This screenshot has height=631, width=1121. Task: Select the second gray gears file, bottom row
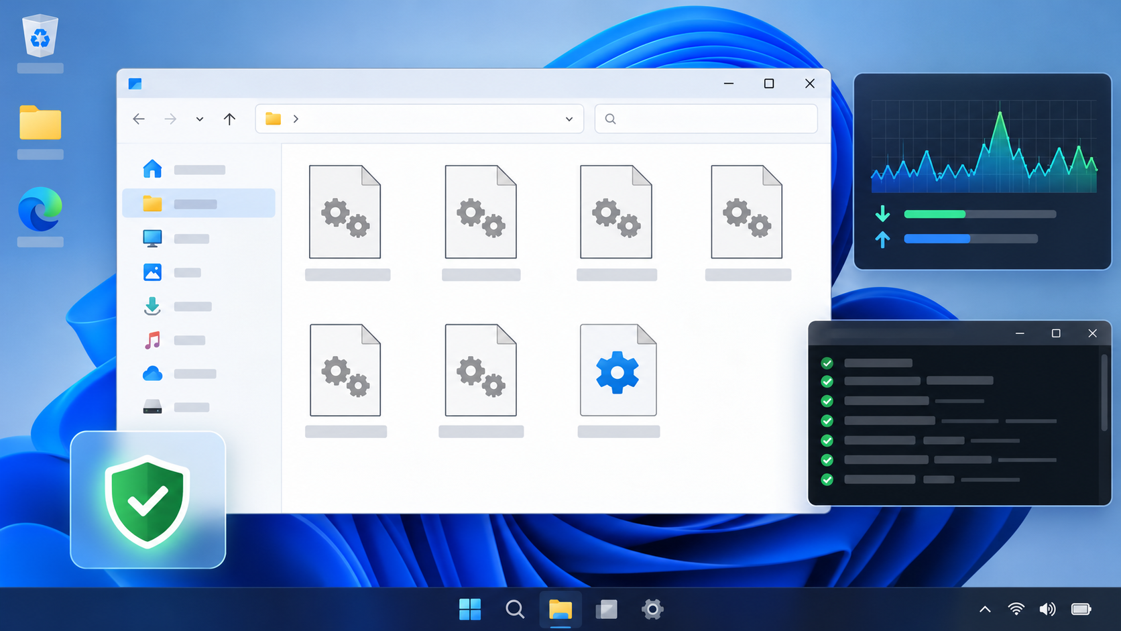click(481, 370)
